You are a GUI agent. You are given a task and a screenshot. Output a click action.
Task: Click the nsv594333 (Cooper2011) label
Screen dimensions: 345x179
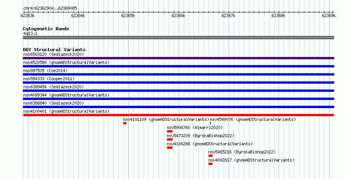point(49,79)
